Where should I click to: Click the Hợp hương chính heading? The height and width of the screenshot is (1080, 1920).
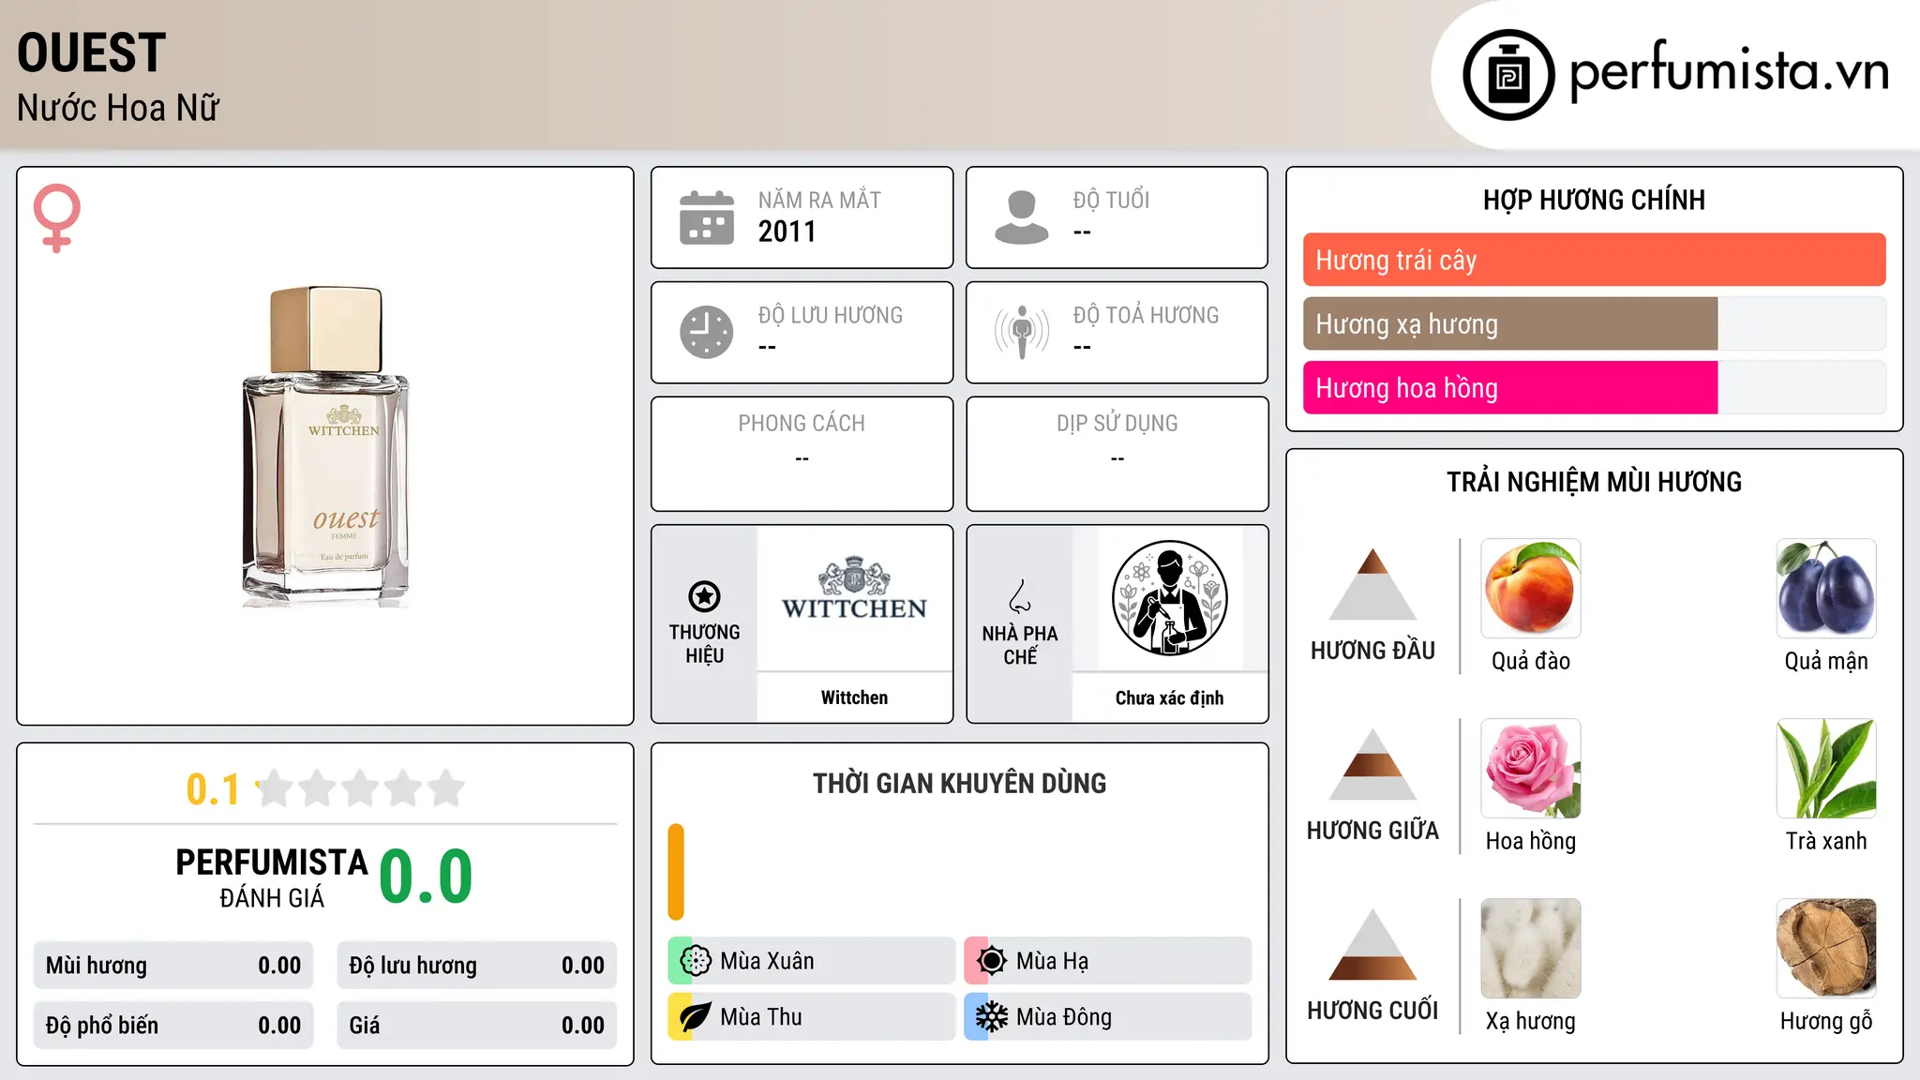tap(1595, 200)
